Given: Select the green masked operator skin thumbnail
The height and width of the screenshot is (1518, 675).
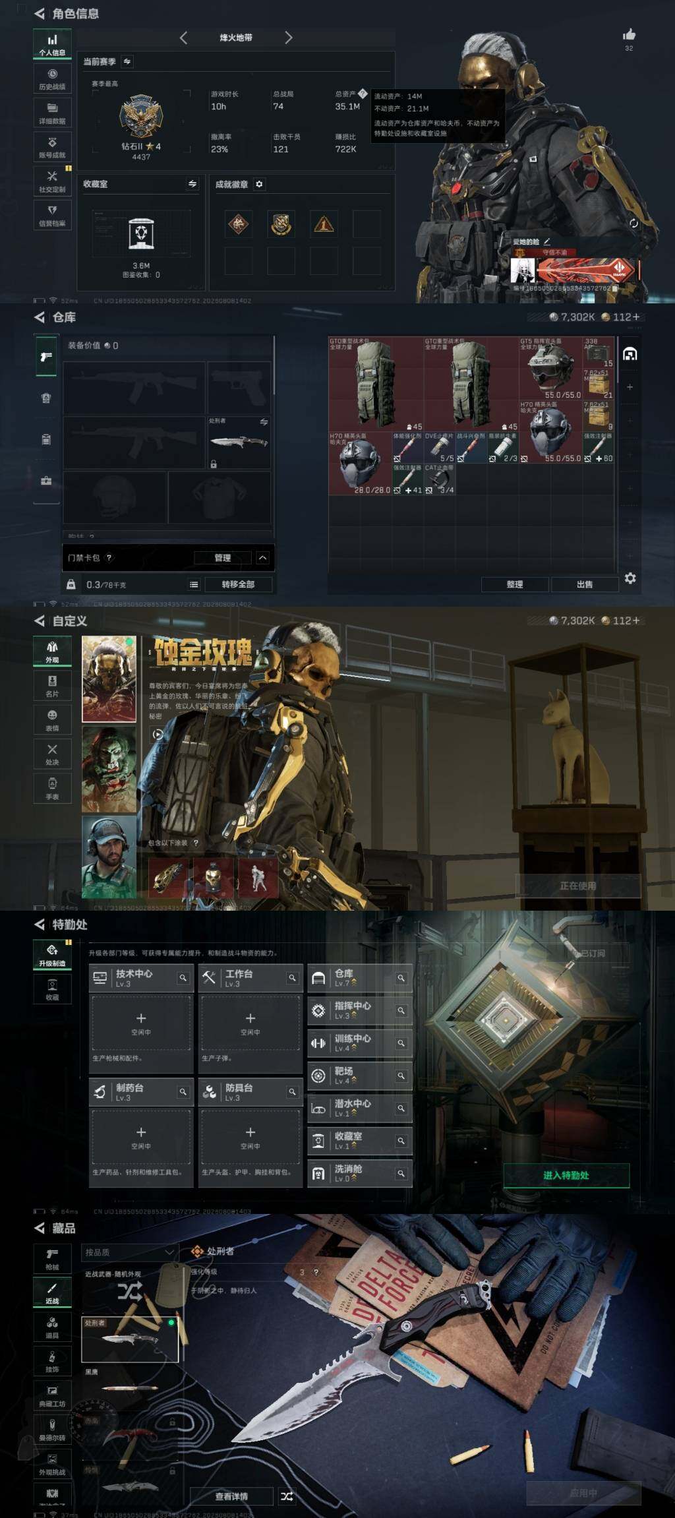Looking at the screenshot, I should [x=109, y=770].
